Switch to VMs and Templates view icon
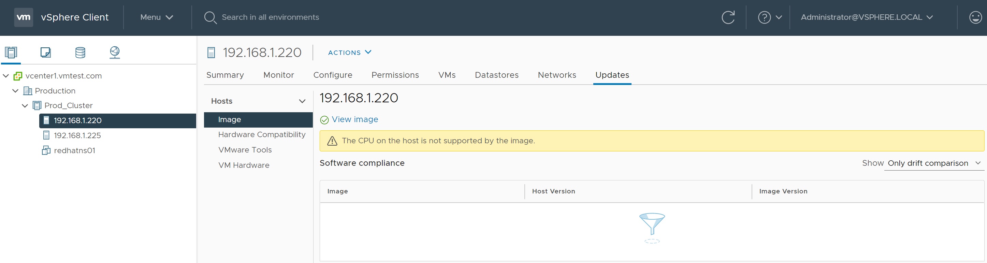Screen dimensions: 987x263 pyautogui.click(x=46, y=52)
